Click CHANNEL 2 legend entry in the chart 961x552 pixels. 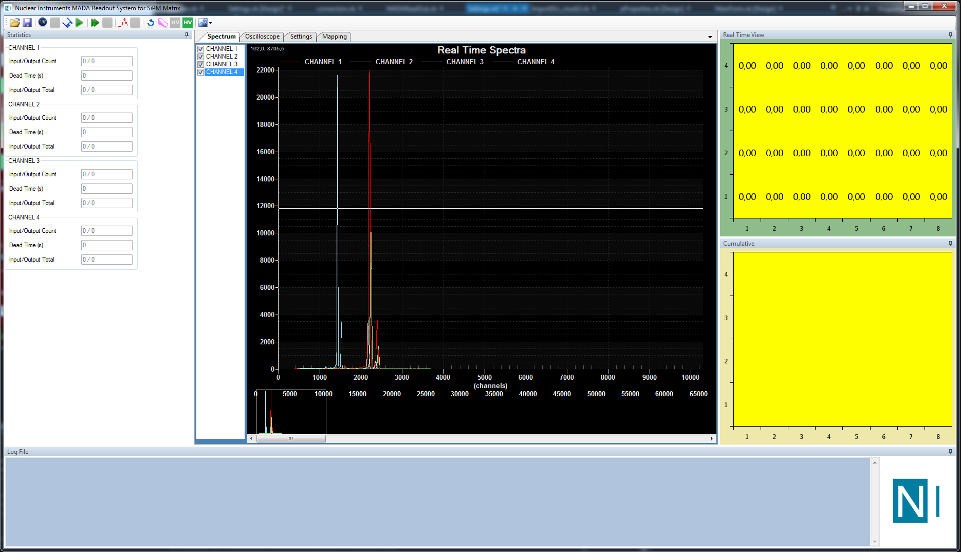tap(381, 62)
